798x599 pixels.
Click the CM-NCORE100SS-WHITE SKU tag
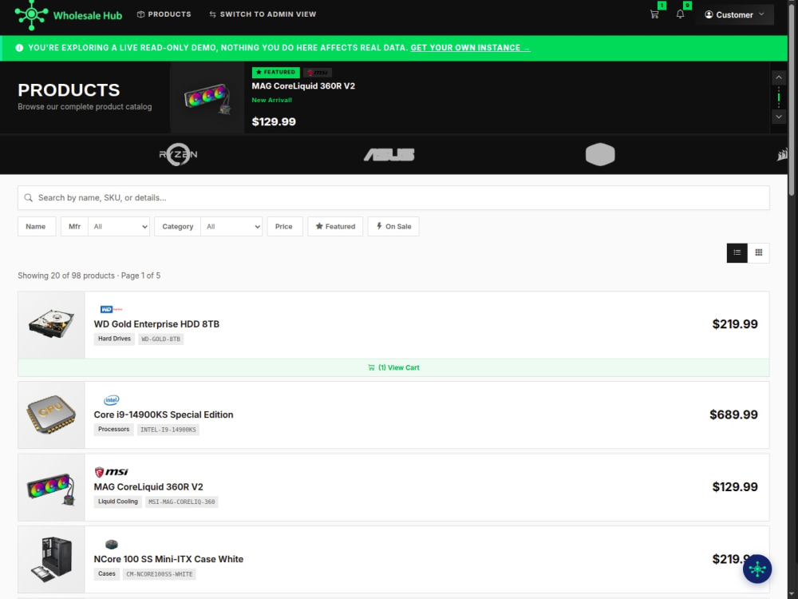160,574
